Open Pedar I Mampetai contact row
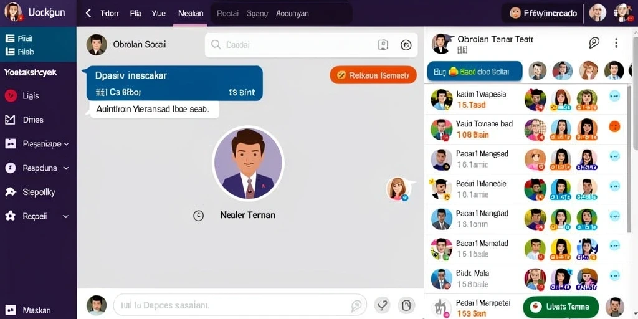 point(472,308)
